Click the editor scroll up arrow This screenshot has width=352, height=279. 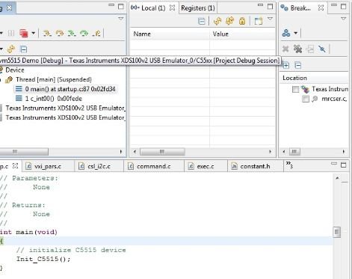point(337,178)
